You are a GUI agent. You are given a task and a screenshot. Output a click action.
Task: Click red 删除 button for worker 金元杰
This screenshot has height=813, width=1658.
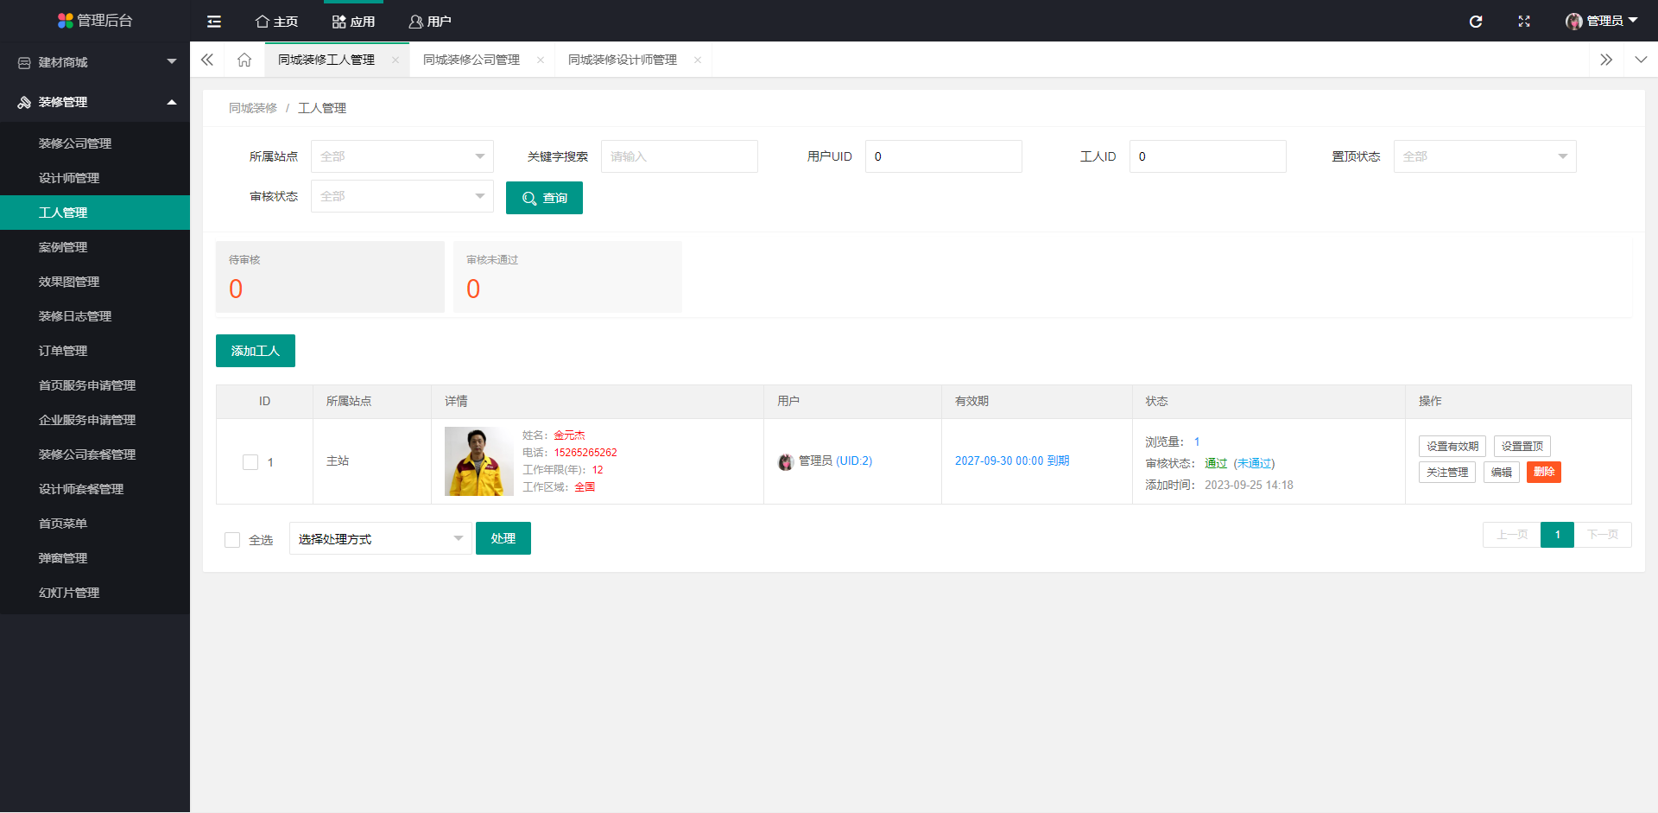click(x=1544, y=473)
